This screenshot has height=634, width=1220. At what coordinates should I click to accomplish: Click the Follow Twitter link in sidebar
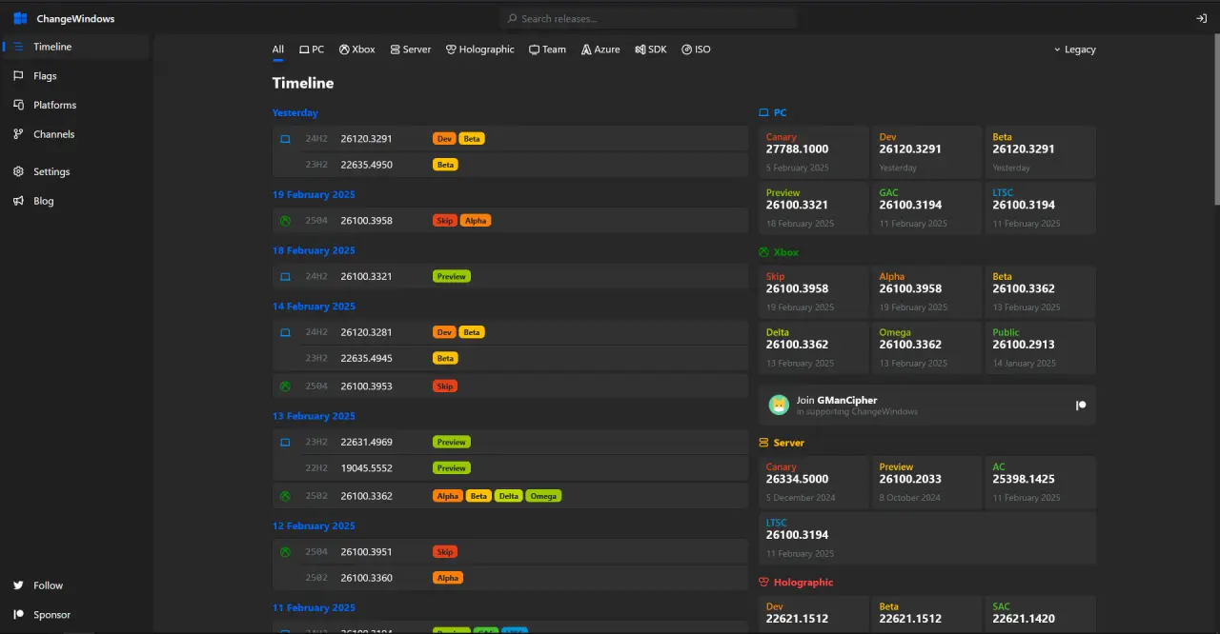(x=76, y=585)
